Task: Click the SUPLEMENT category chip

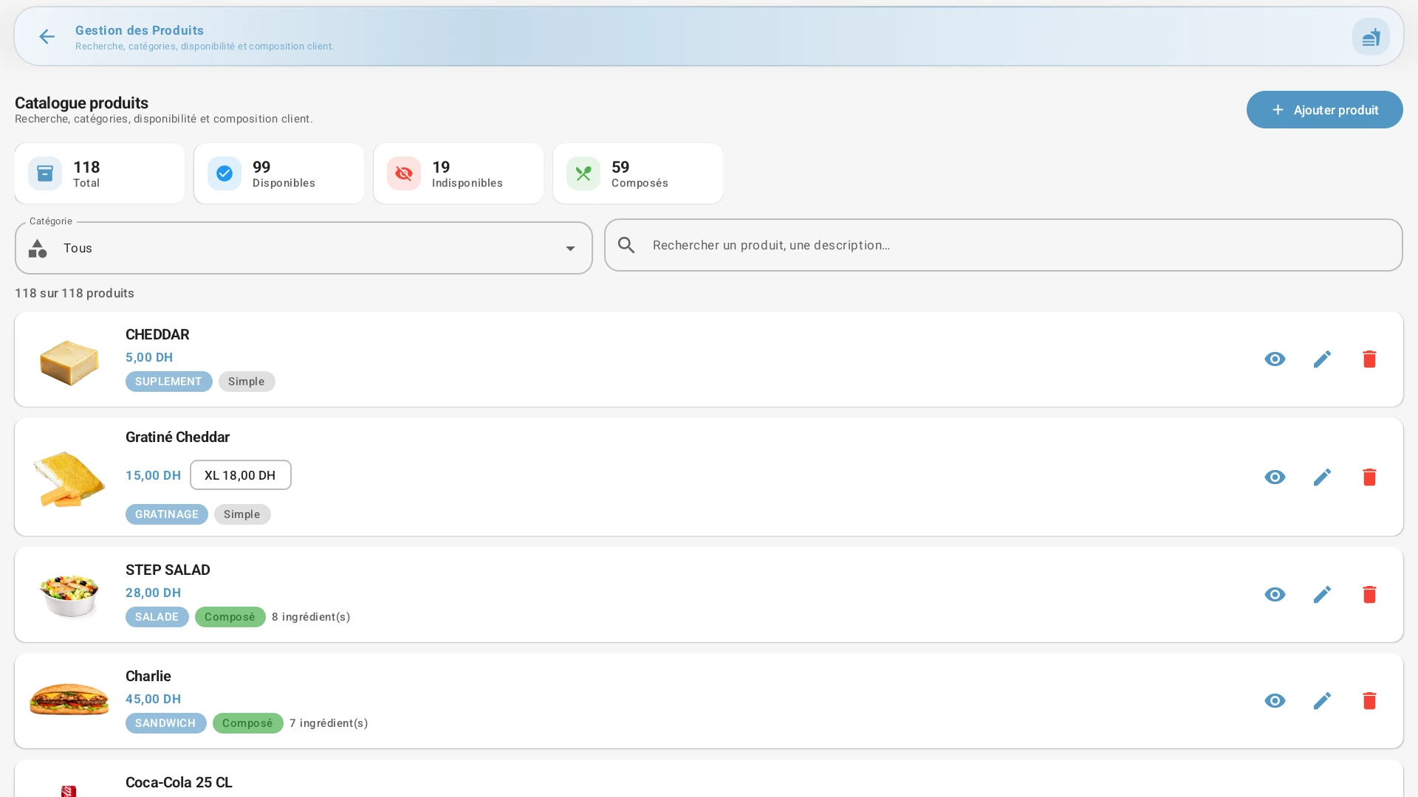Action: tap(168, 382)
